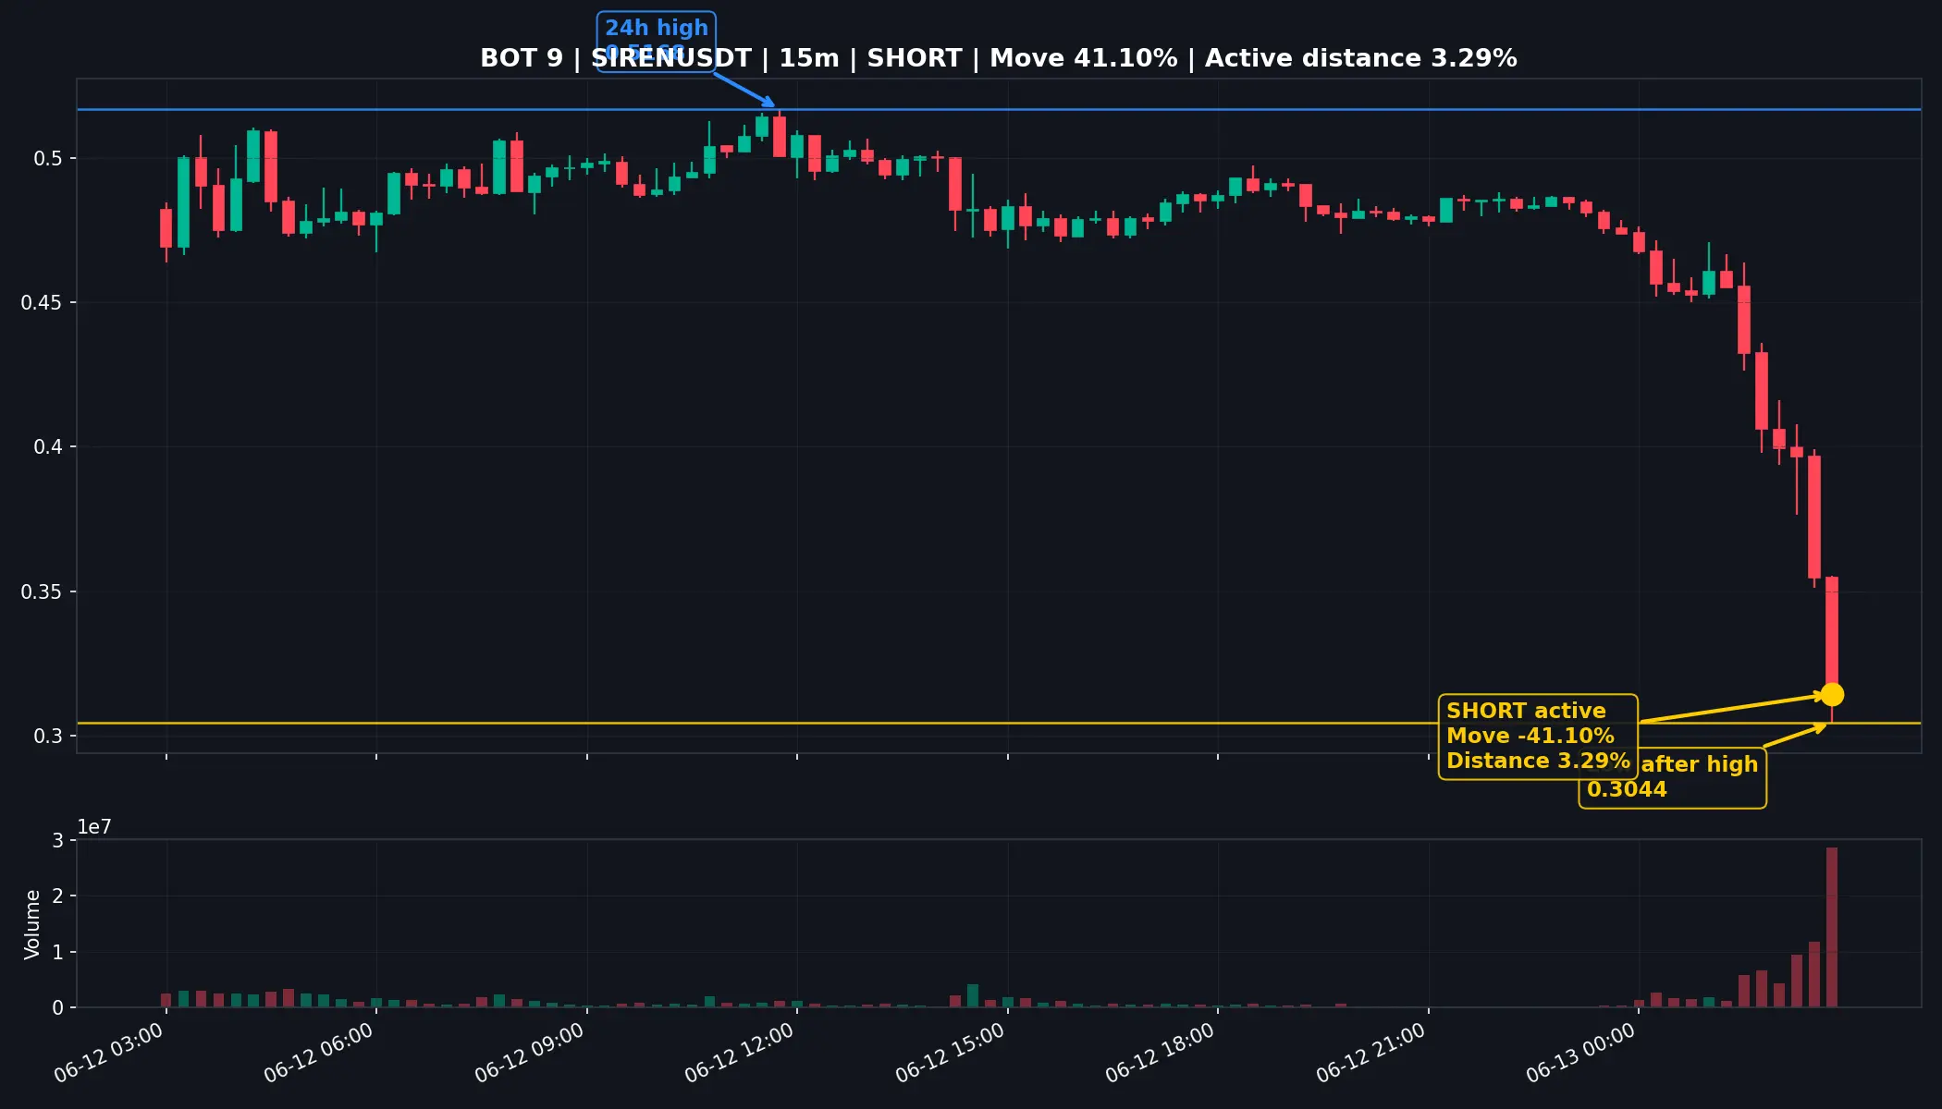Click the volume axis value 1
The width and height of the screenshot is (1942, 1109).
(57, 952)
